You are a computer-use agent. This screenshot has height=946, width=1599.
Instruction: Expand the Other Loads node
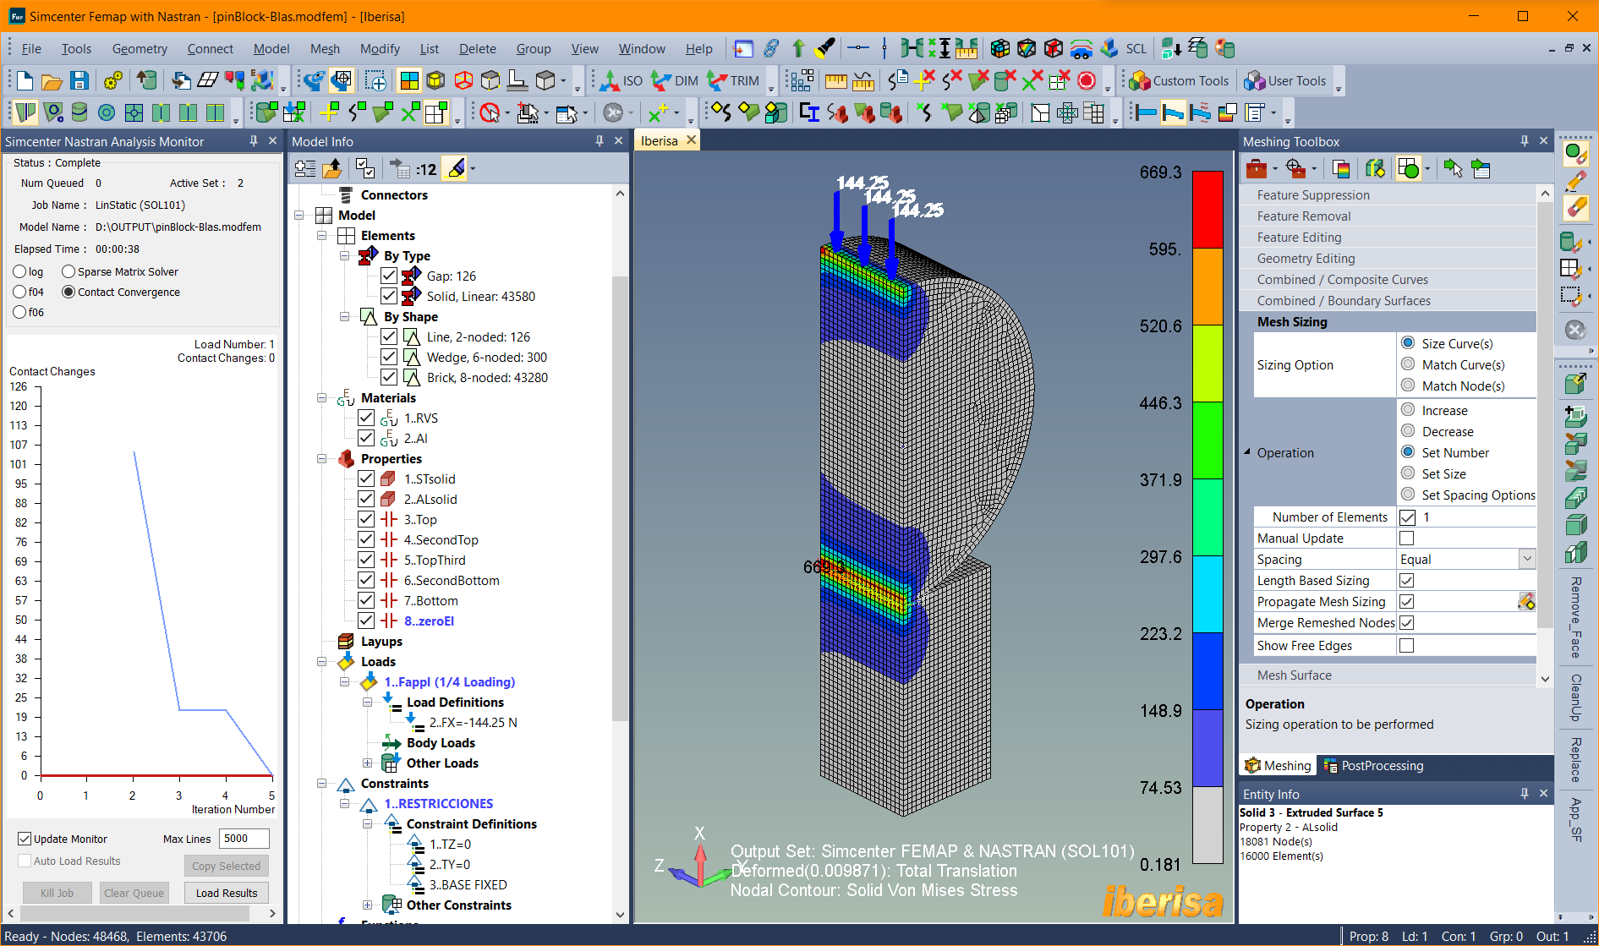[x=368, y=763]
